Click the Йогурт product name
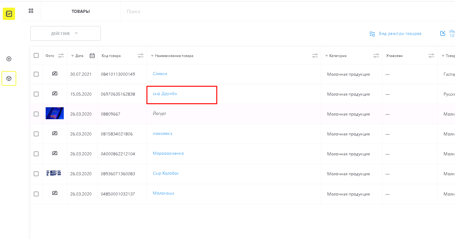 pos(160,113)
